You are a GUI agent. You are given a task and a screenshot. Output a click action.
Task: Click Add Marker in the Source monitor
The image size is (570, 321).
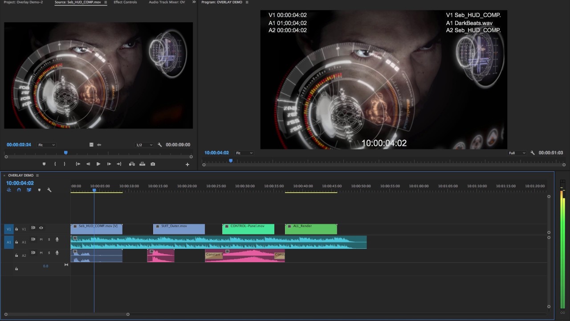pos(44,164)
